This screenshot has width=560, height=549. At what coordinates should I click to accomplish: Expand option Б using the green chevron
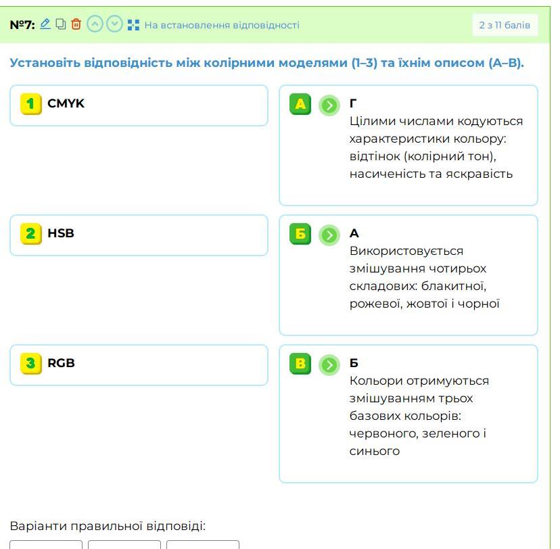pyautogui.click(x=329, y=235)
